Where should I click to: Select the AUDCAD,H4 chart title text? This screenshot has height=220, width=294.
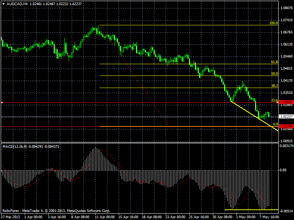pos(17,4)
